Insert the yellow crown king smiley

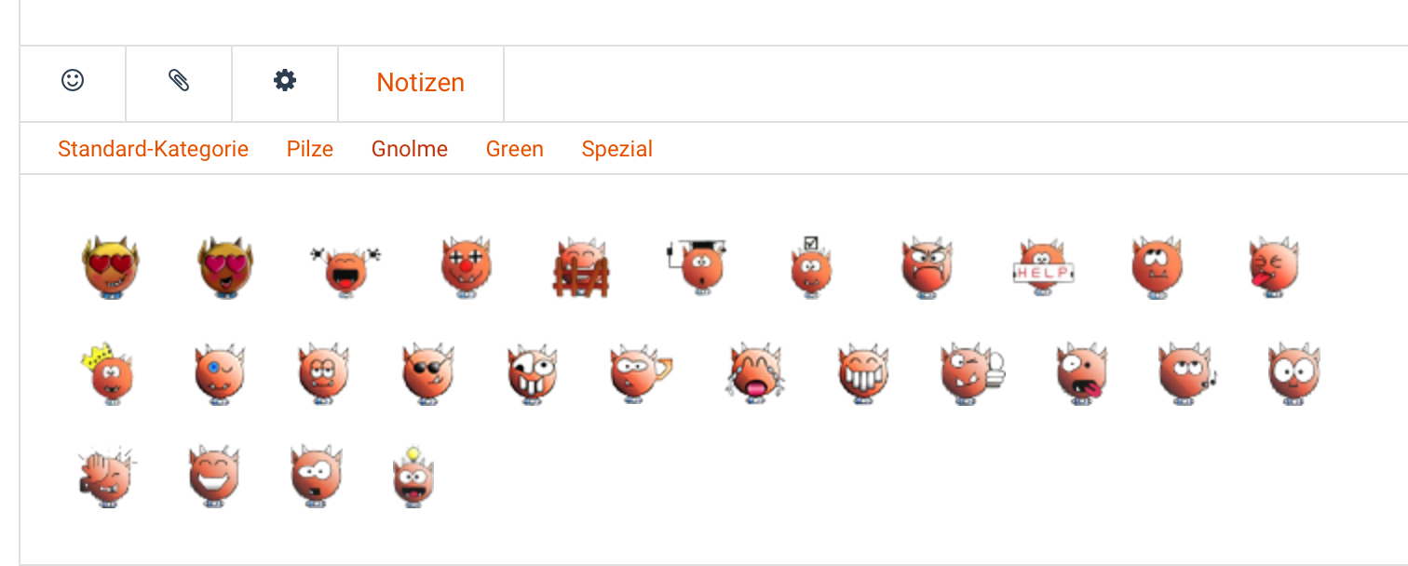[x=106, y=372]
